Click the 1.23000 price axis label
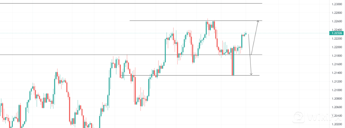The image size is (345, 128). [x=336, y=4]
